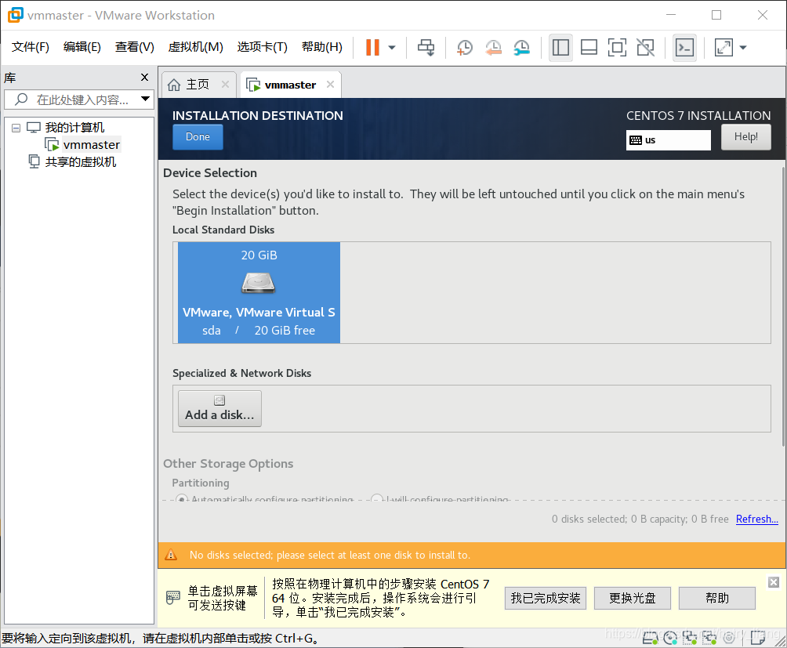Close the 库 library panel
This screenshot has width=787, height=648.
pos(144,78)
